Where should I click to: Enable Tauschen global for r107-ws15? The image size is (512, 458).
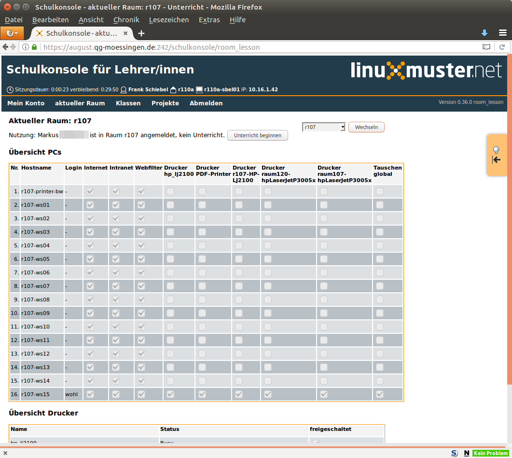380,394
